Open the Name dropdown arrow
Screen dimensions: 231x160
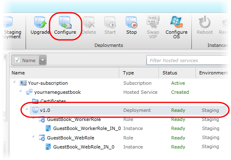(x=42, y=60)
